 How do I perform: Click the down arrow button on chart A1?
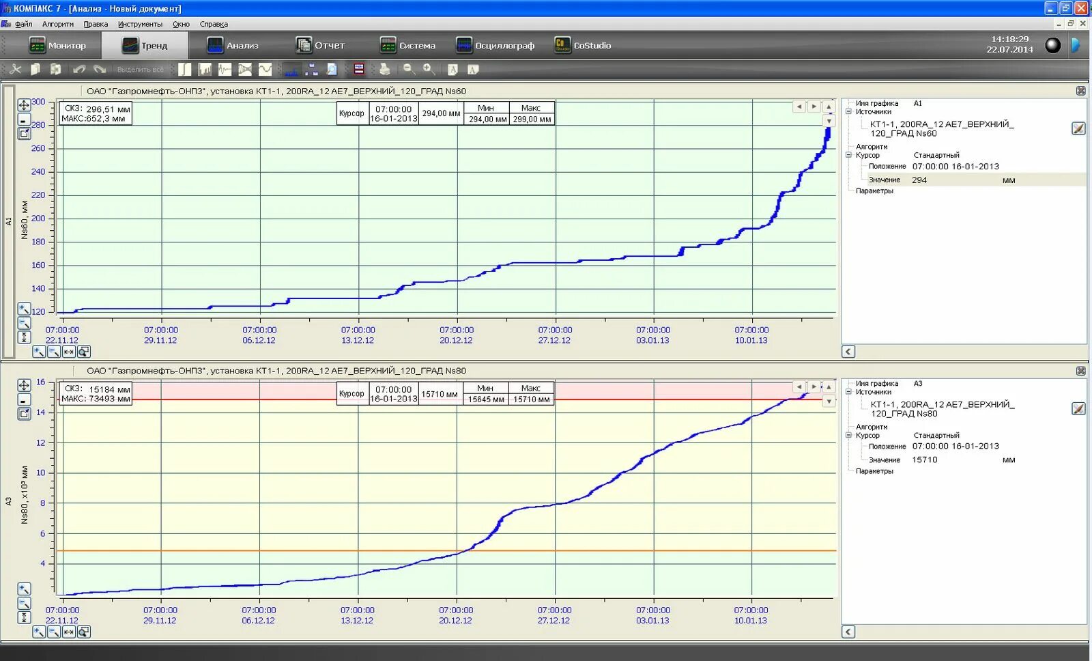[829, 121]
